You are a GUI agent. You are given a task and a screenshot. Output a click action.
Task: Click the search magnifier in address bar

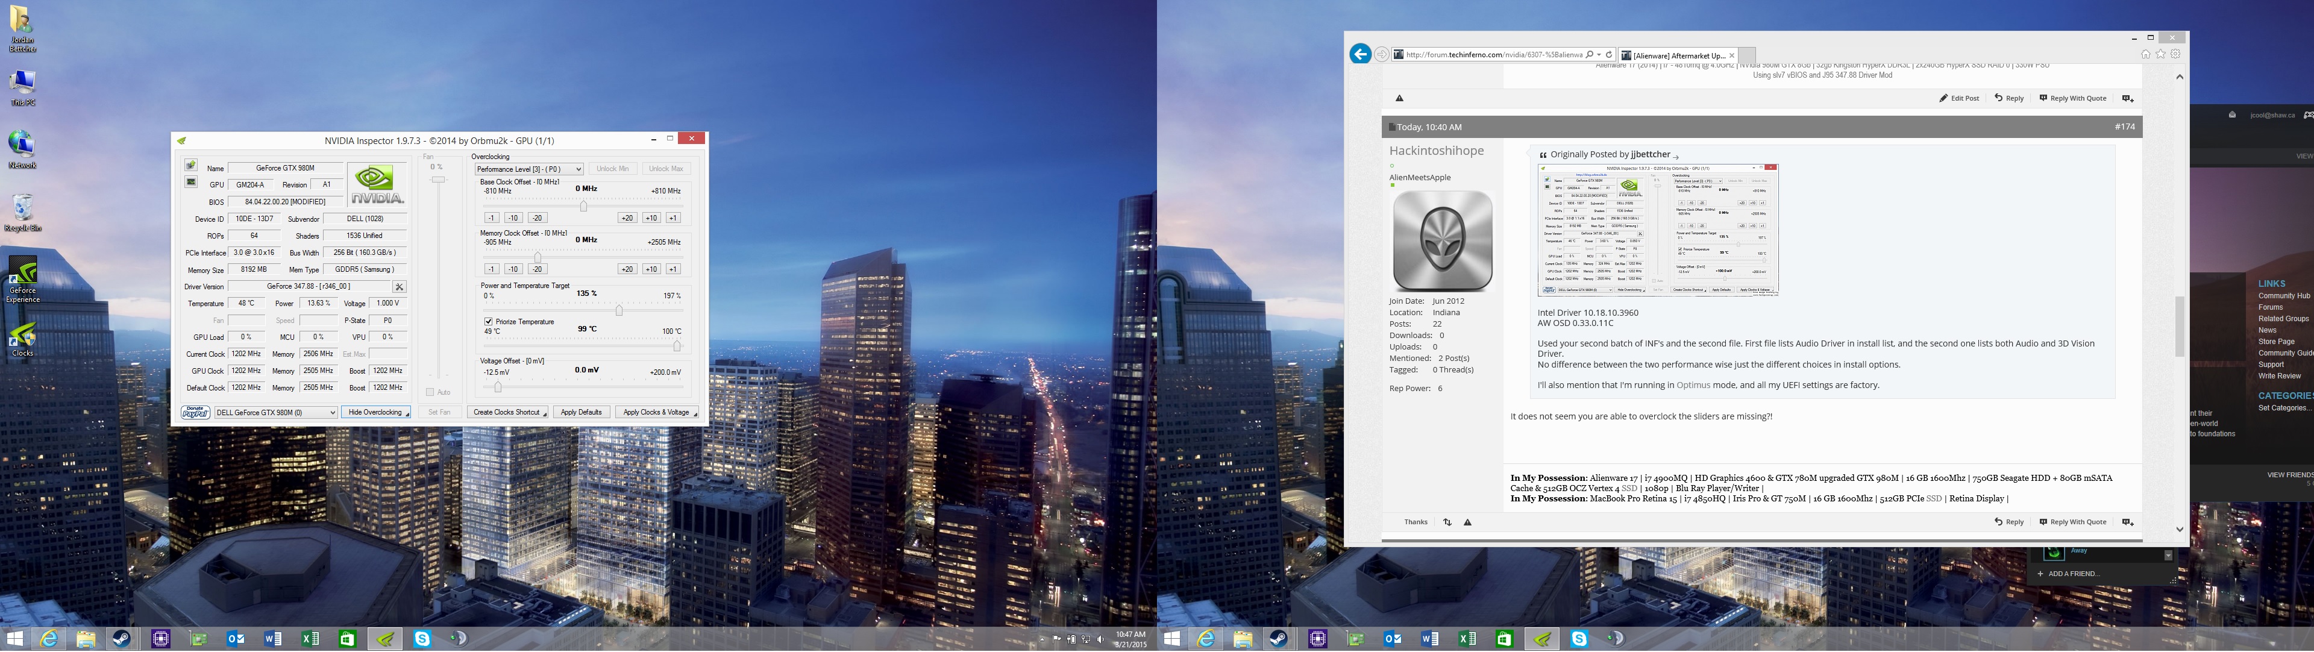[x=1589, y=55]
